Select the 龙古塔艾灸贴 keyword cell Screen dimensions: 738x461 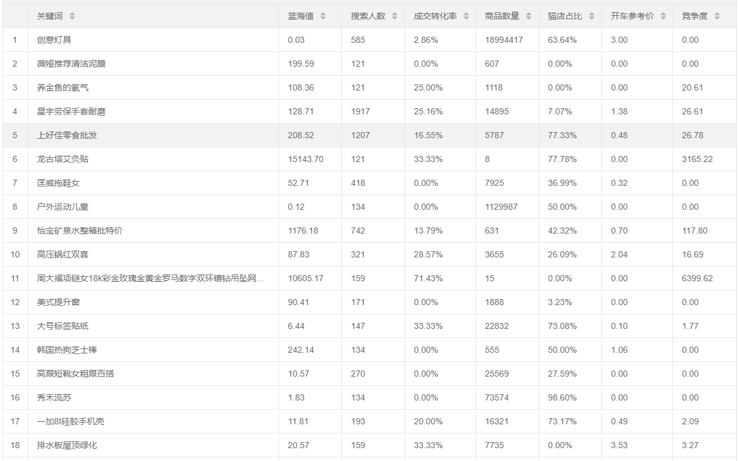click(x=62, y=159)
